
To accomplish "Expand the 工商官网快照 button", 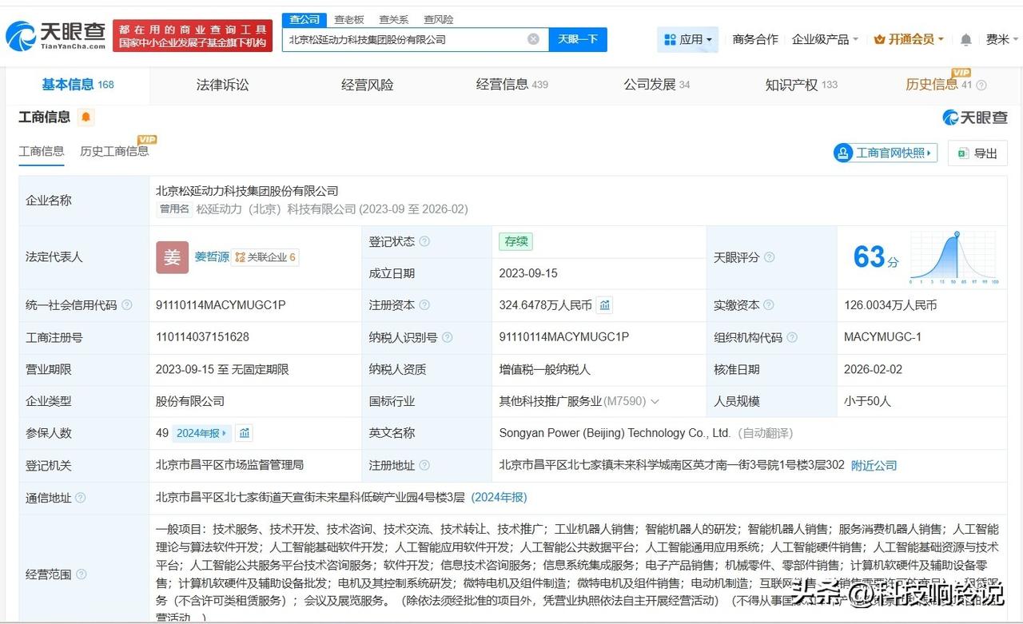I will (x=886, y=153).
